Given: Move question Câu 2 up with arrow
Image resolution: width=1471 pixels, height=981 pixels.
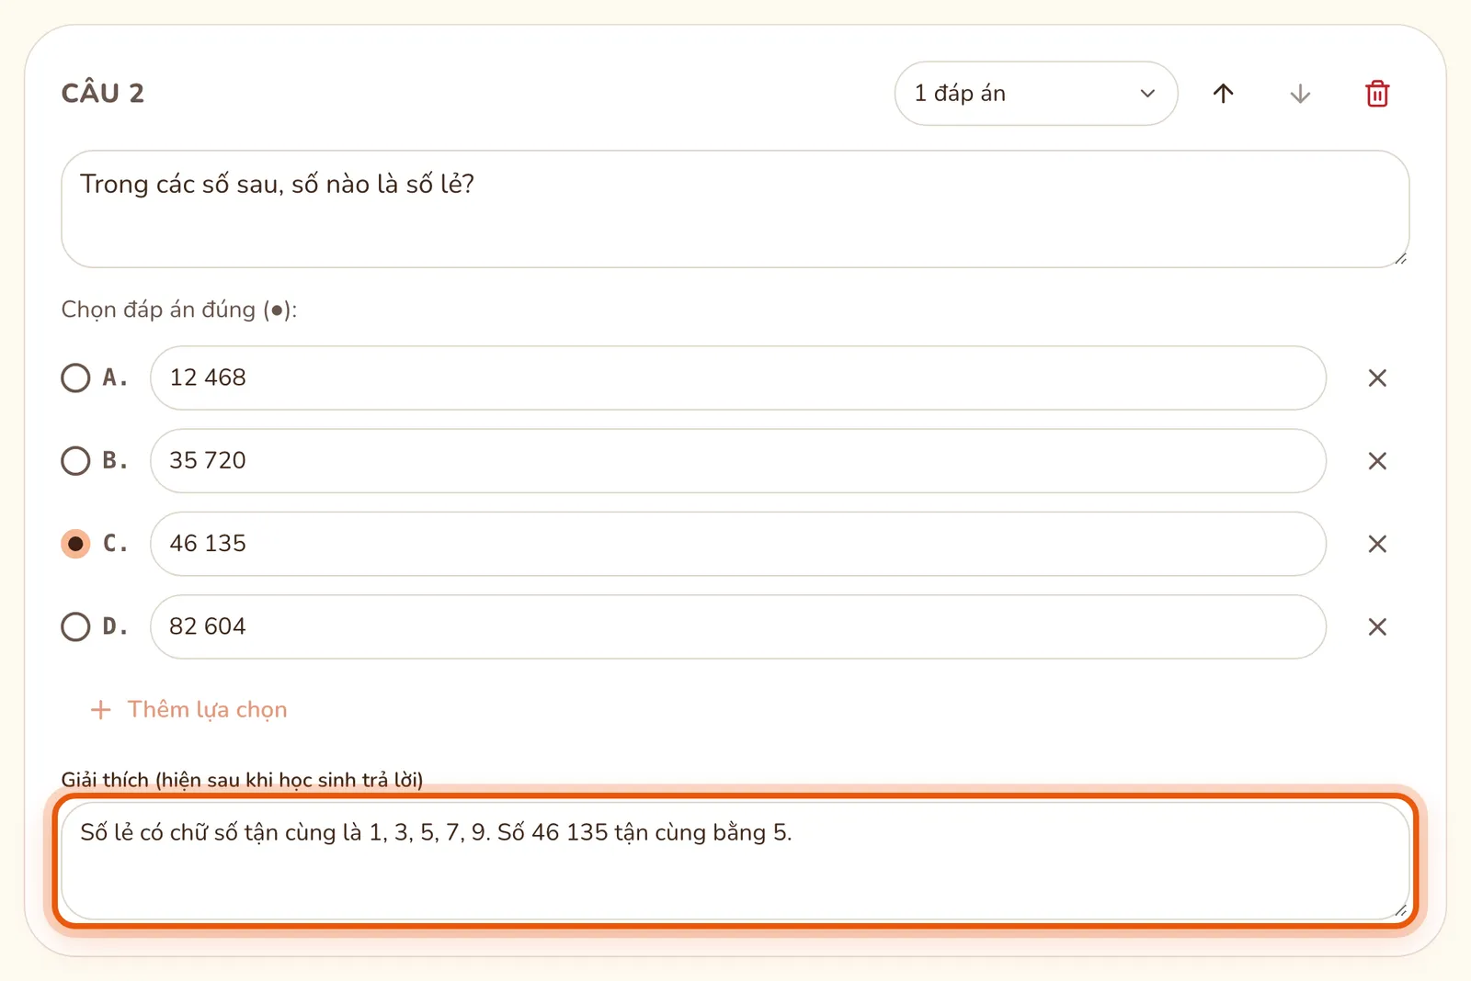Looking at the screenshot, I should coord(1223,94).
